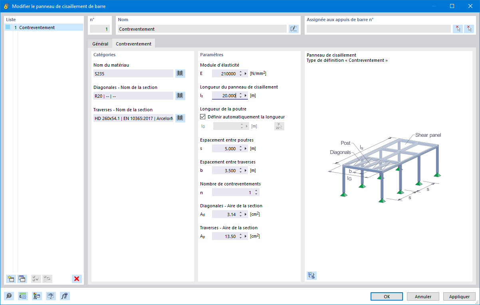Image resolution: width=480 pixels, height=305 pixels.
Task: Open arrow menu for Espacement entre traverses b
Action: pos(246,171)
